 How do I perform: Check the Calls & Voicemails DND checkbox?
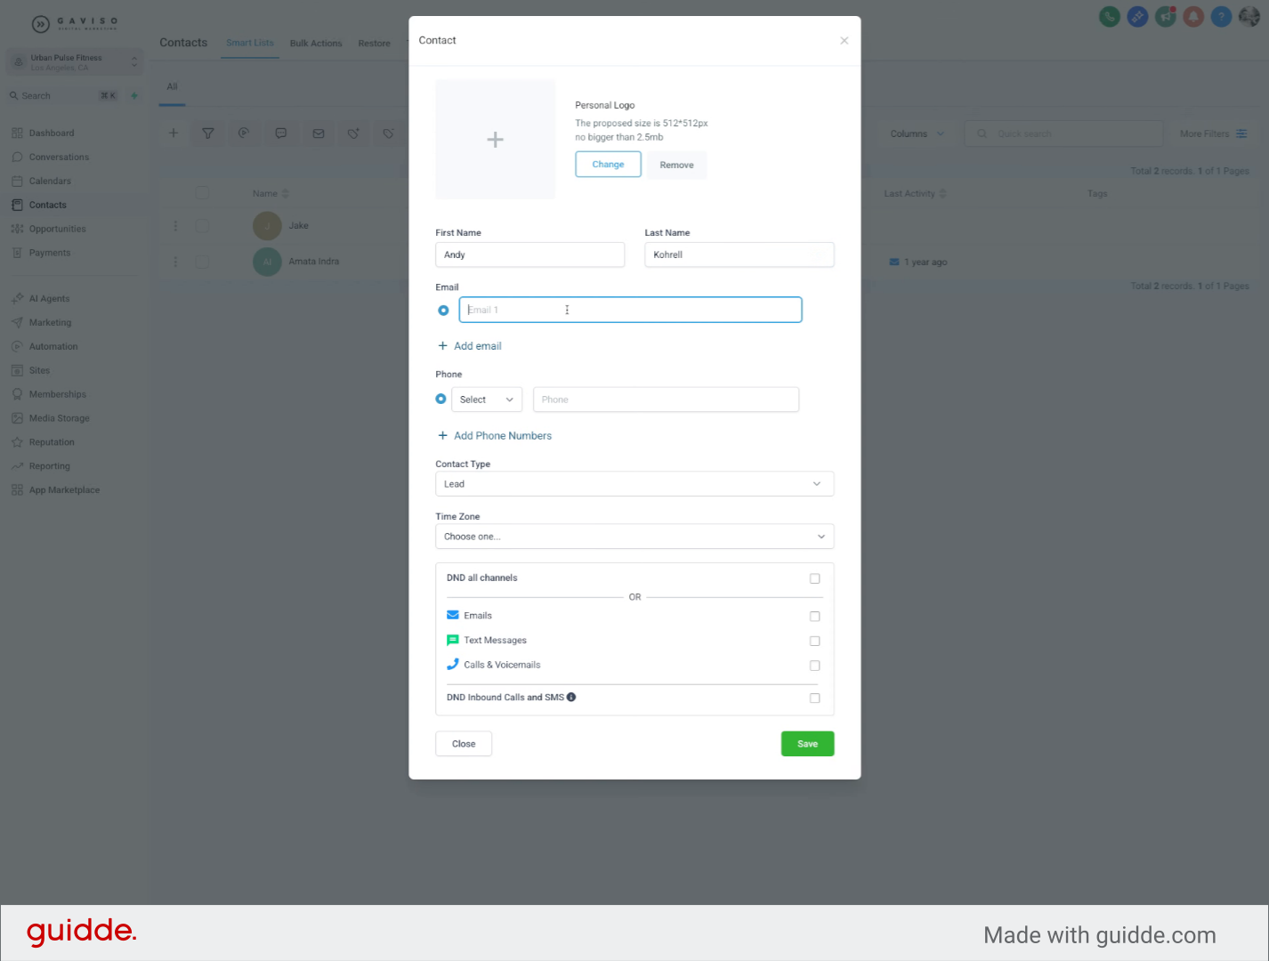[814, 666]
